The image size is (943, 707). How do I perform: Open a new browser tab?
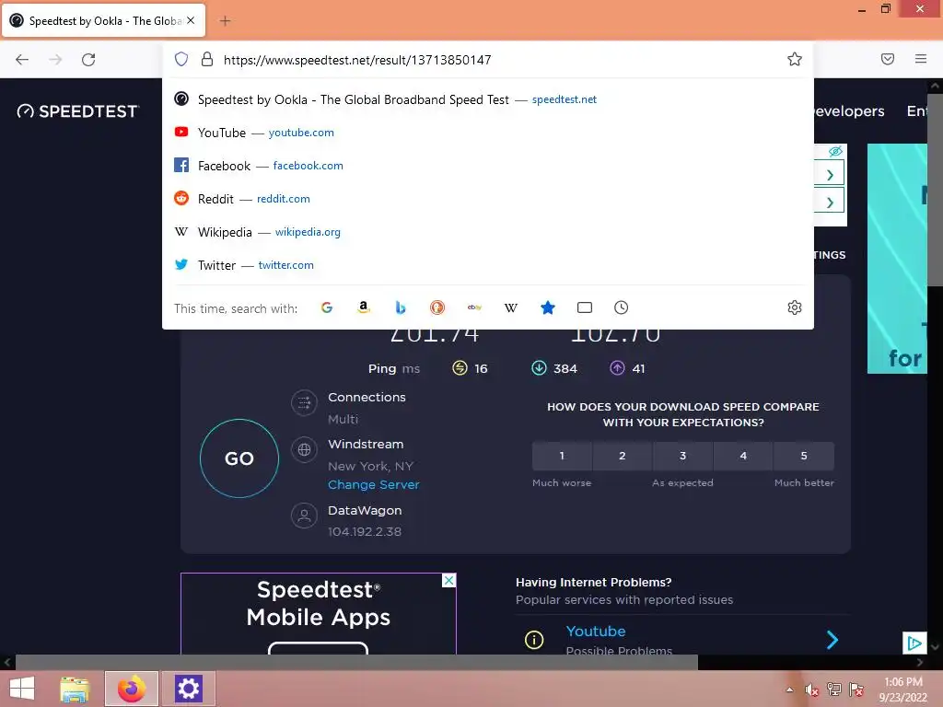tap(225, 21)
